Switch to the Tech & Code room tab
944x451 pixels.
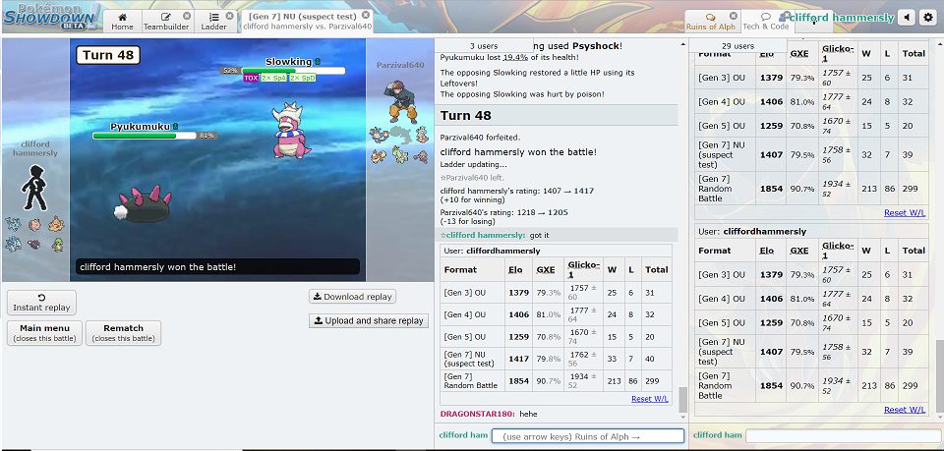pos(766,21)
